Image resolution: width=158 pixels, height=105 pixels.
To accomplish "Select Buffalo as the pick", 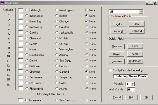I will (57, 16).
